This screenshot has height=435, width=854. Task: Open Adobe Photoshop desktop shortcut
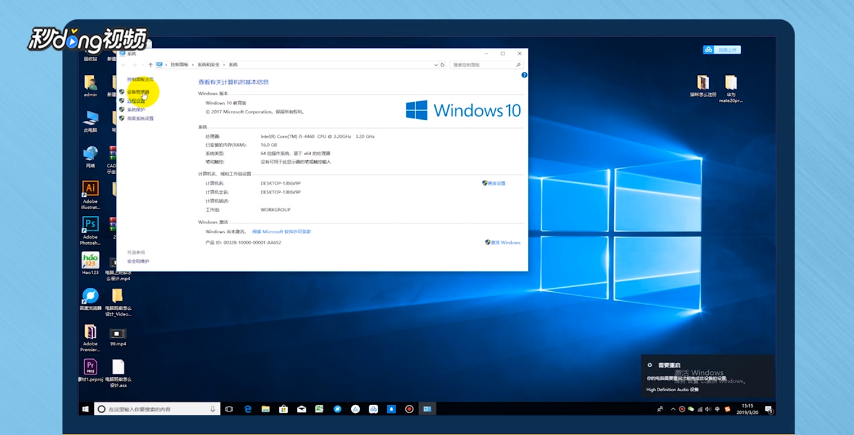click(x=90, y=230)
